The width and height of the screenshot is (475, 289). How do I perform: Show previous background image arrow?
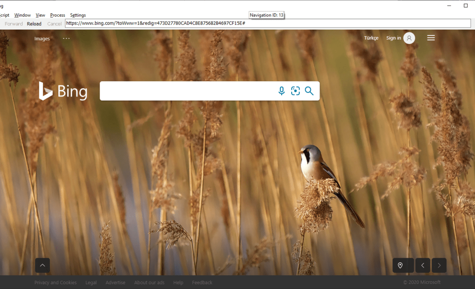(x=422, y=265)
